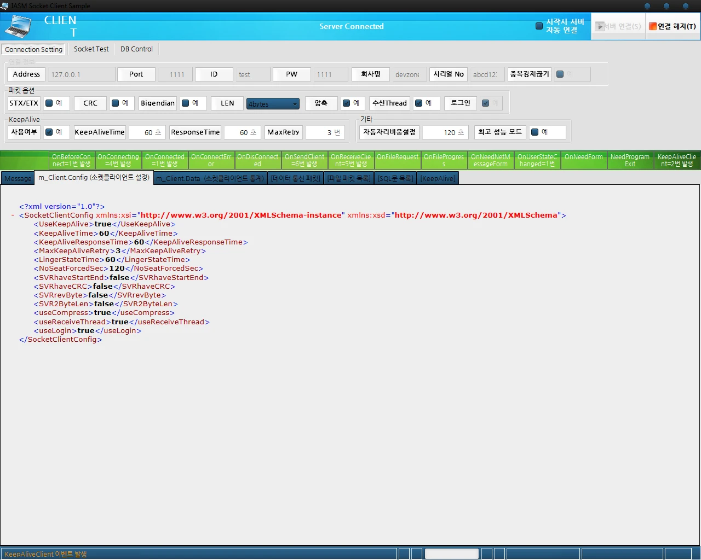Collapse the SocketClientConfig XML node
Screen dimensions: 701x560
click(x=13, y=215)
